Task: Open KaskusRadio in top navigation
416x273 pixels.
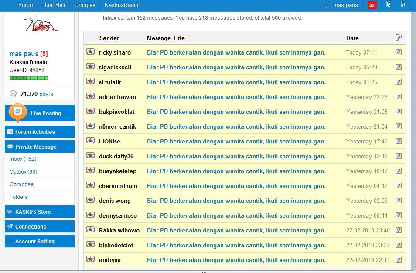Action: (121, 5)
